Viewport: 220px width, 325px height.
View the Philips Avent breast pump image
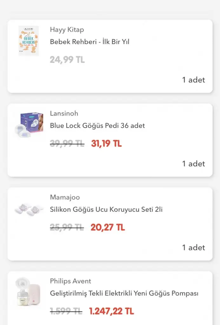29,292
